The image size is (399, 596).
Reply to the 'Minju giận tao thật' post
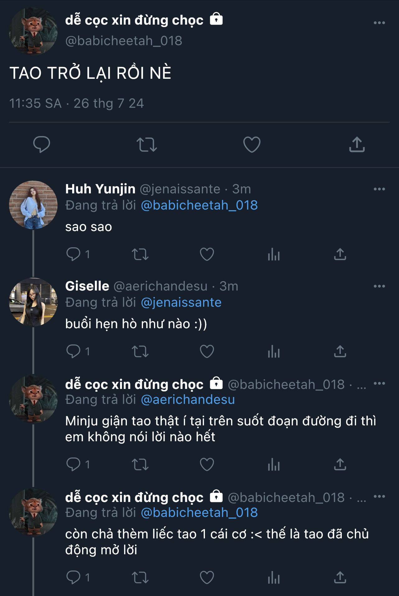coord(73,465)
